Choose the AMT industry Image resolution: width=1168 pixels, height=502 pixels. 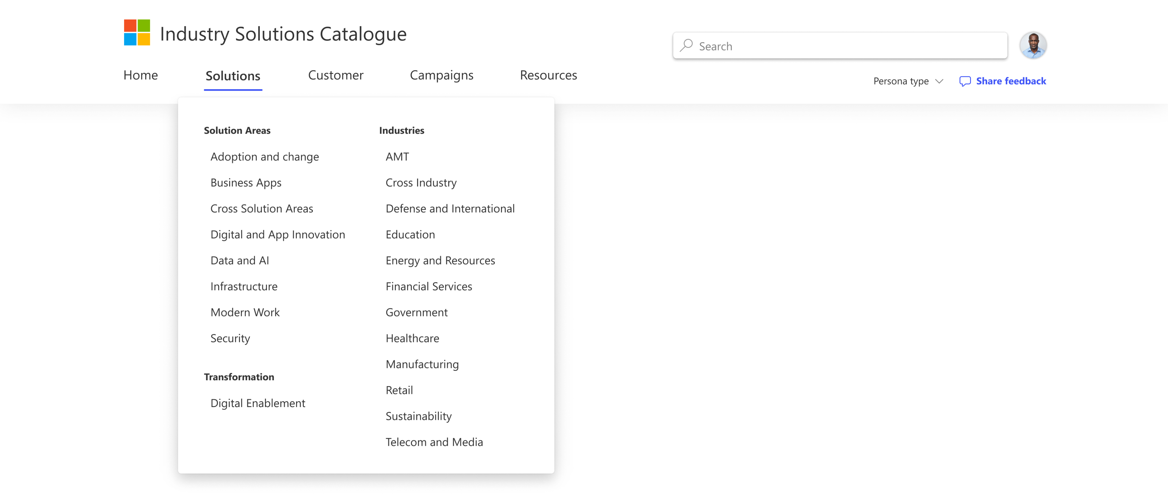[x=397, y=157]
